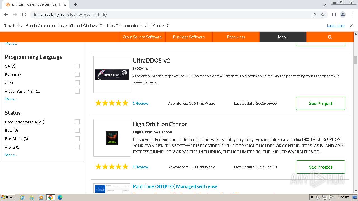Click the High Orbit Ion Cannon thumbnail
358x201 pixels.
tap(112, 138)
